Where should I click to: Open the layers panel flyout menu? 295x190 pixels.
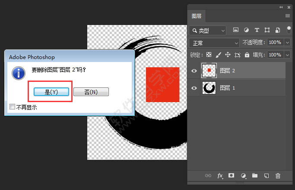click(288, 16)
